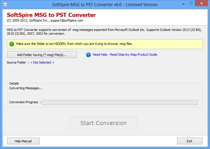Open the Step-by-Step Product Guide link

(x=125, y=55)
